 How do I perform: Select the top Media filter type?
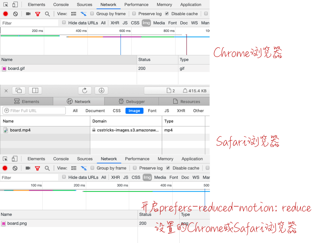tap(159, 23)
